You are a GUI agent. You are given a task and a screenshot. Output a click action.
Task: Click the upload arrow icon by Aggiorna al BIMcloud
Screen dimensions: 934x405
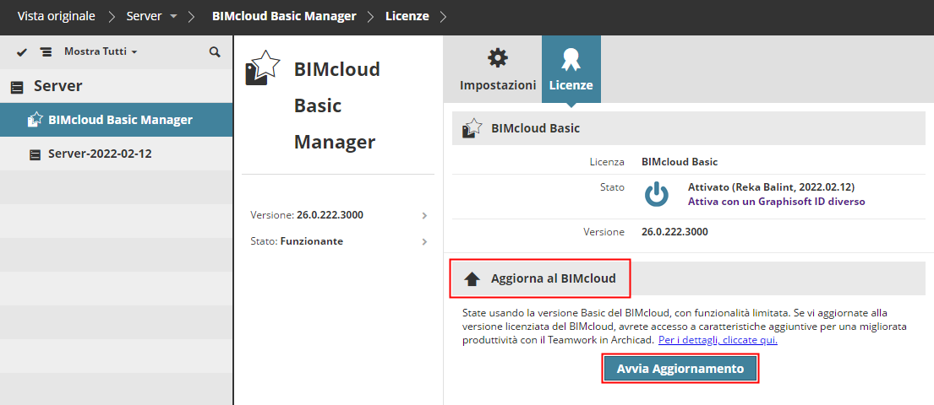click(x=472, y=278)
